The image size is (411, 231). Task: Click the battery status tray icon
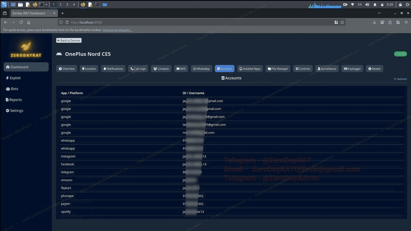point(382,4)
